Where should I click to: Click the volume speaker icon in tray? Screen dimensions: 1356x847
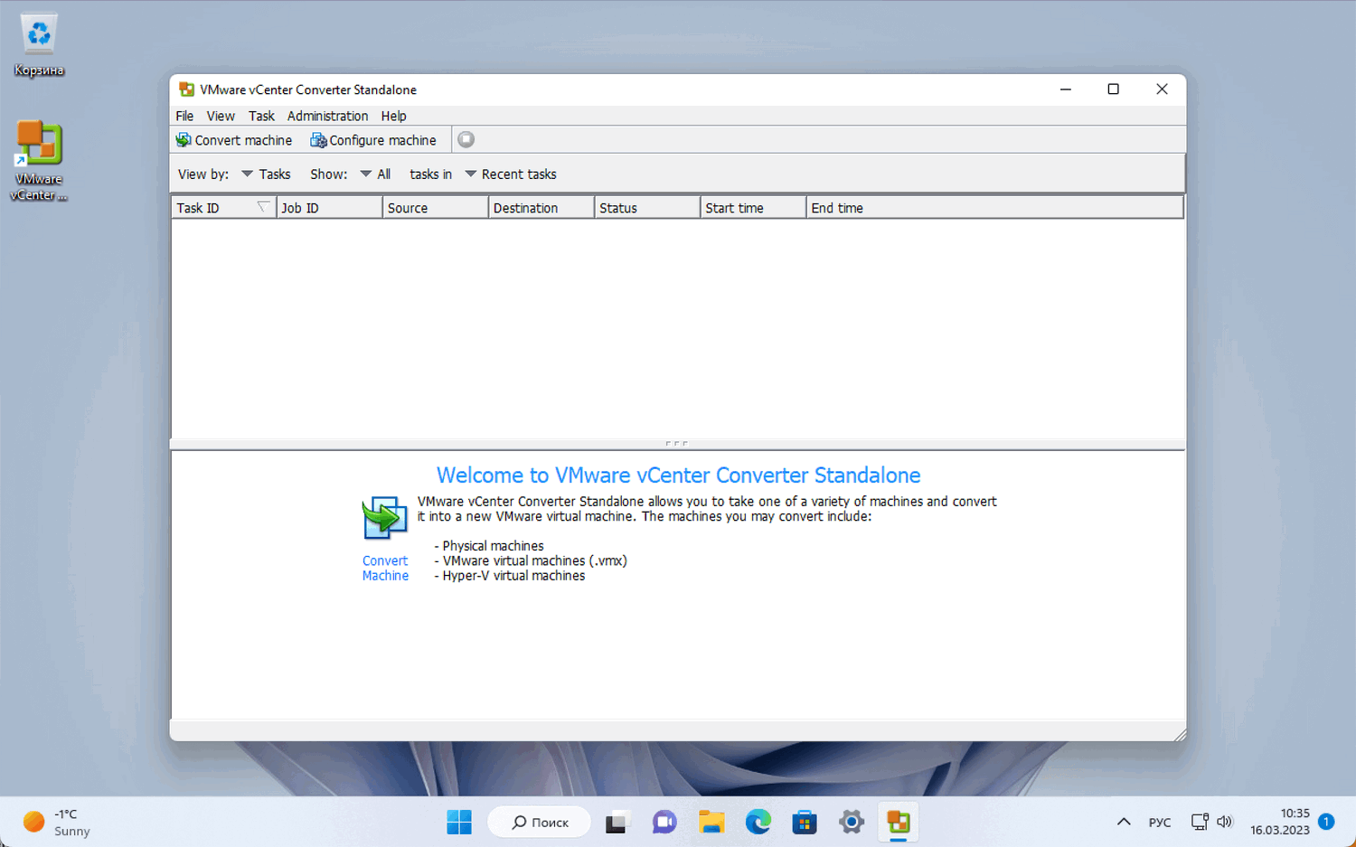(x=1225, y=822)
